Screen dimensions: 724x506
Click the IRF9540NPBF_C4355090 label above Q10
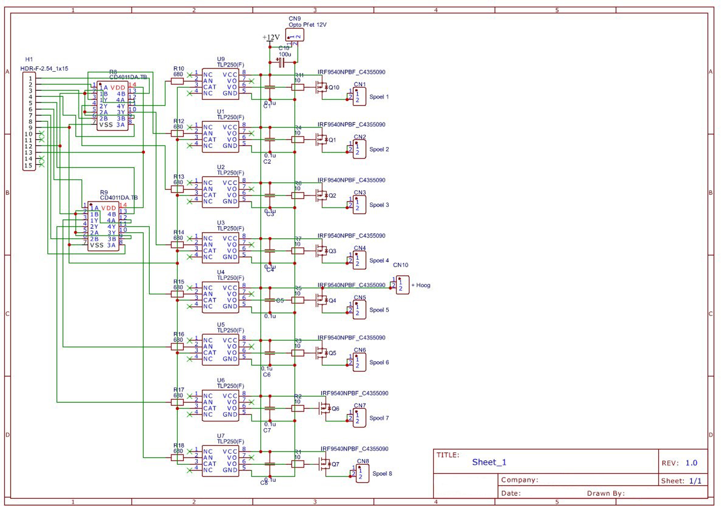pyautogui.click(x=351, y=72)
